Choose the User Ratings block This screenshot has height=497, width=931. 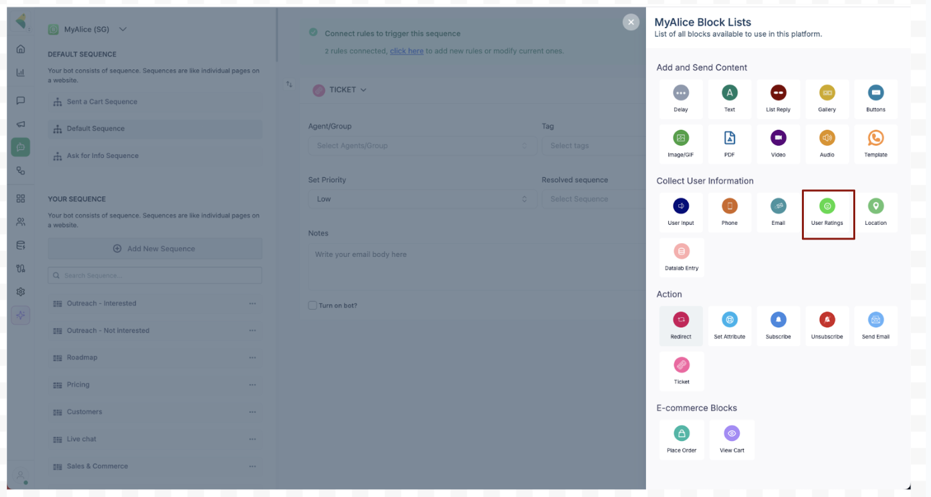coord(827,213)
